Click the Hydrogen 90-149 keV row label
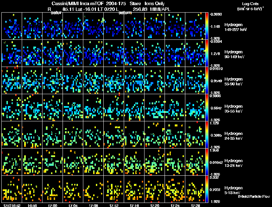Viewport: 272px width, 207px height. pyautogui.click(x=234, y=54)
